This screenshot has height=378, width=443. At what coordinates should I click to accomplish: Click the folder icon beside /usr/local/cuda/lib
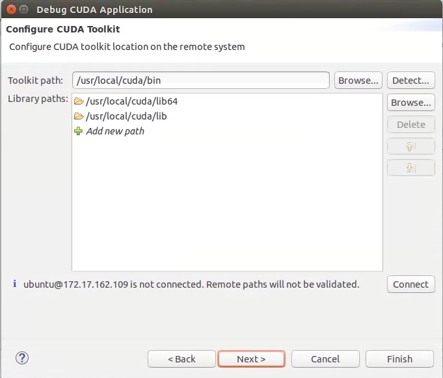79,116
